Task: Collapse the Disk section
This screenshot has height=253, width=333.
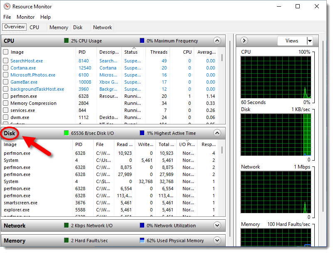Action: tap(217, 133)
